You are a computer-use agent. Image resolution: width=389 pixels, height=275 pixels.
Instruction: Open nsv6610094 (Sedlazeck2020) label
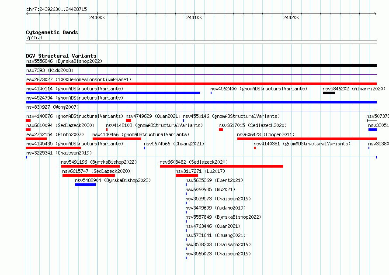[x=60, y=125]
